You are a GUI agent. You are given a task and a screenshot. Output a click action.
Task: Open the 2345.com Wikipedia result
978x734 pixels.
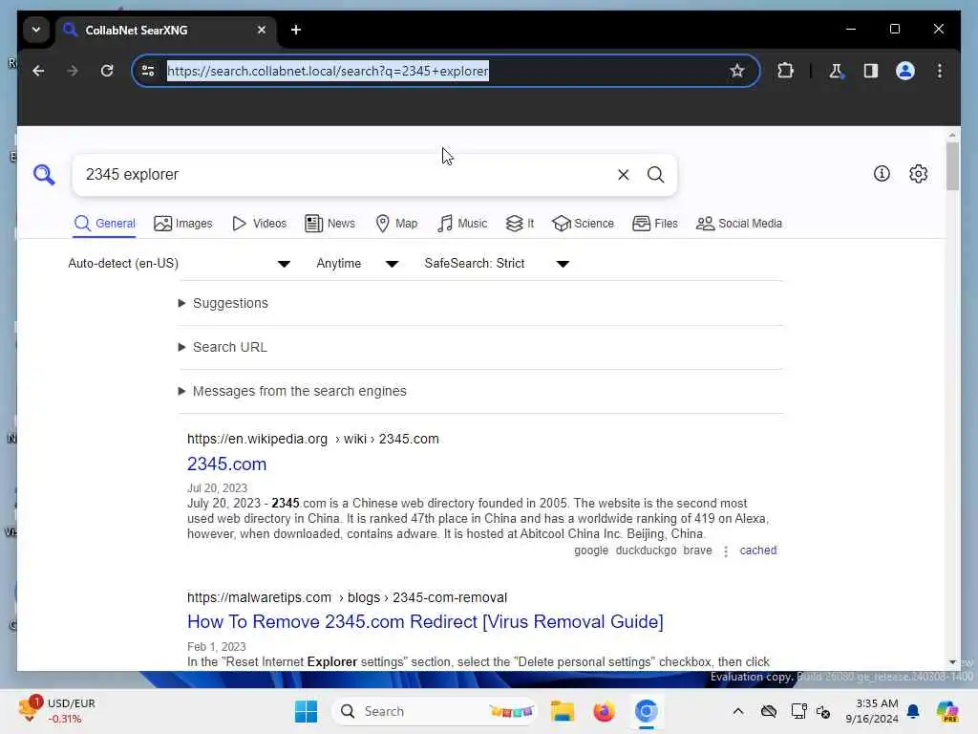(227, 464)
